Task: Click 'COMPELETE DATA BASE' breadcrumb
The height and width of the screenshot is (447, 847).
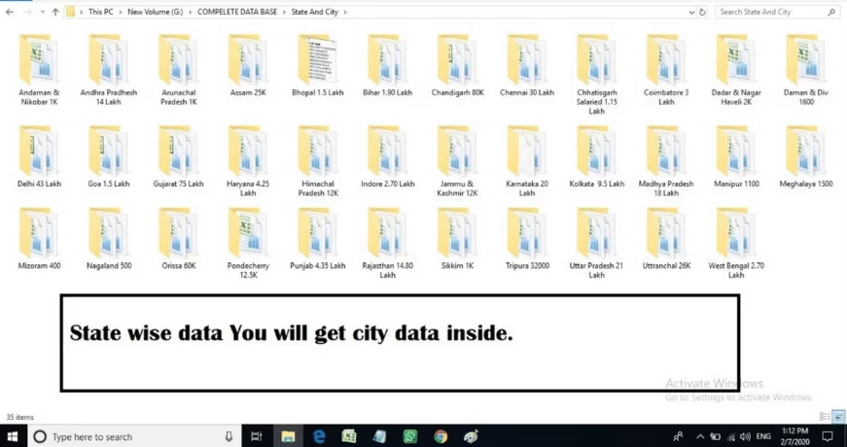Action: click(237, 12)
